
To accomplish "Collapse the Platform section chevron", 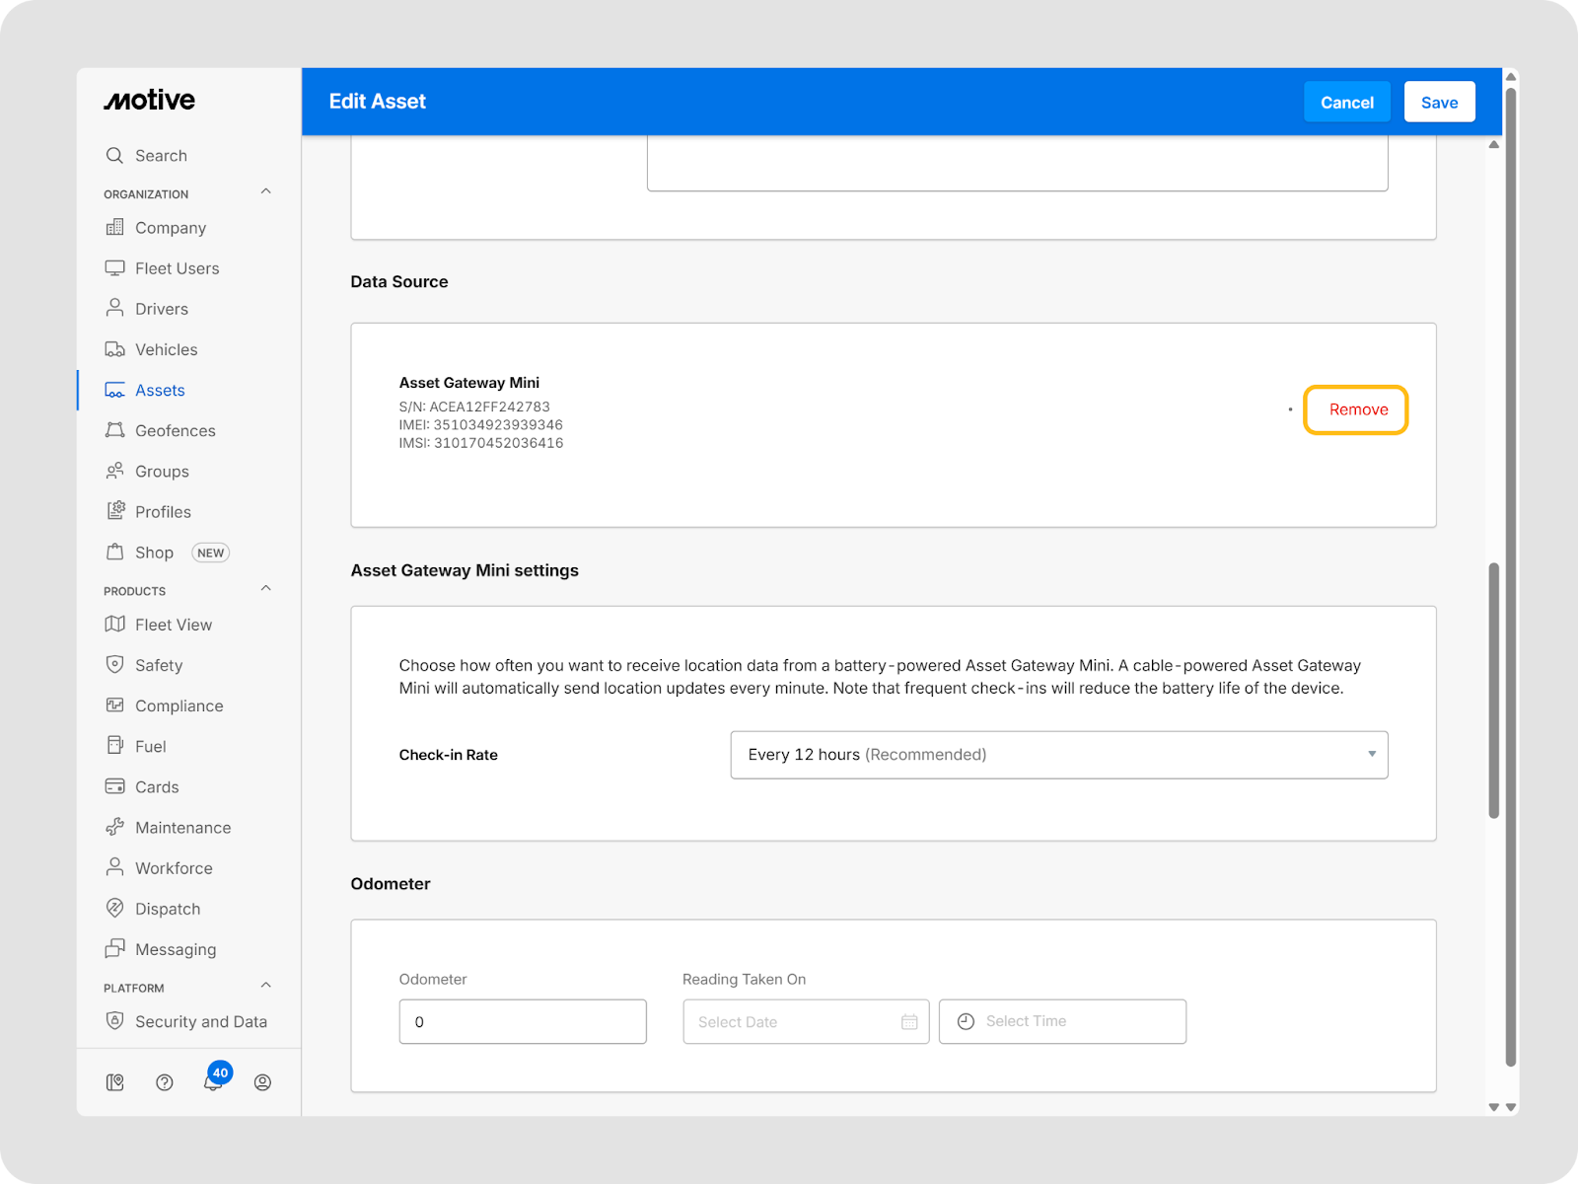I will tap(265, 986).
